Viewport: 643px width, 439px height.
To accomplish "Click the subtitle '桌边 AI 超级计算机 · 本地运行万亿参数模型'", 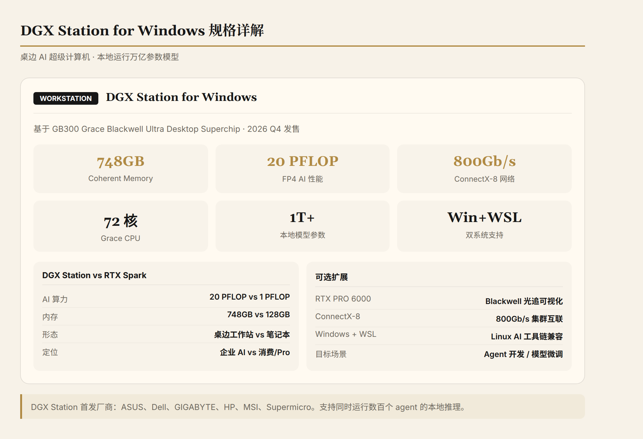I will tap(100, 57).
